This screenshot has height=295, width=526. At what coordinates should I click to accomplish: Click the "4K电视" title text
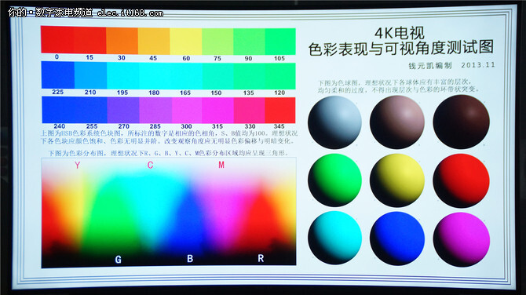point(399,33)
